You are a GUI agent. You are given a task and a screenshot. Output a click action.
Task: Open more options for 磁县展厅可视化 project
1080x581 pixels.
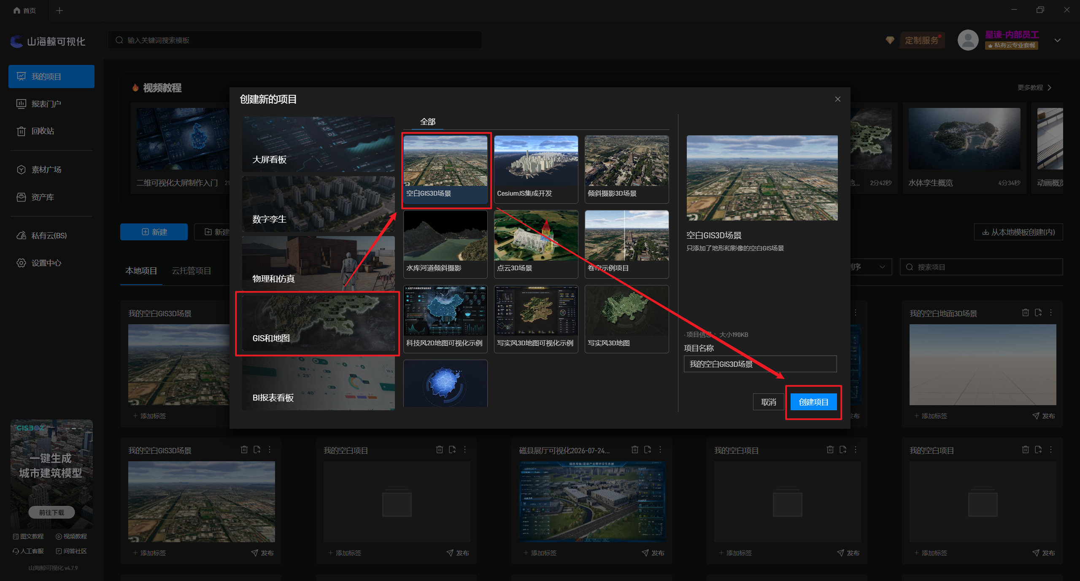[660, 449]
